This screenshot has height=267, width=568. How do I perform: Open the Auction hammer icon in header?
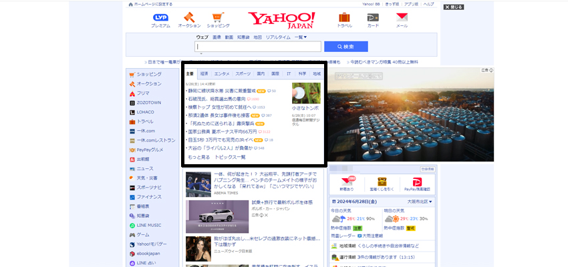coord(189,17)
